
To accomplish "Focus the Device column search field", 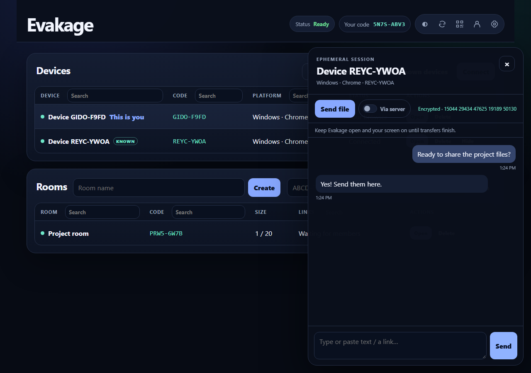I will click(x=115, y=96).
